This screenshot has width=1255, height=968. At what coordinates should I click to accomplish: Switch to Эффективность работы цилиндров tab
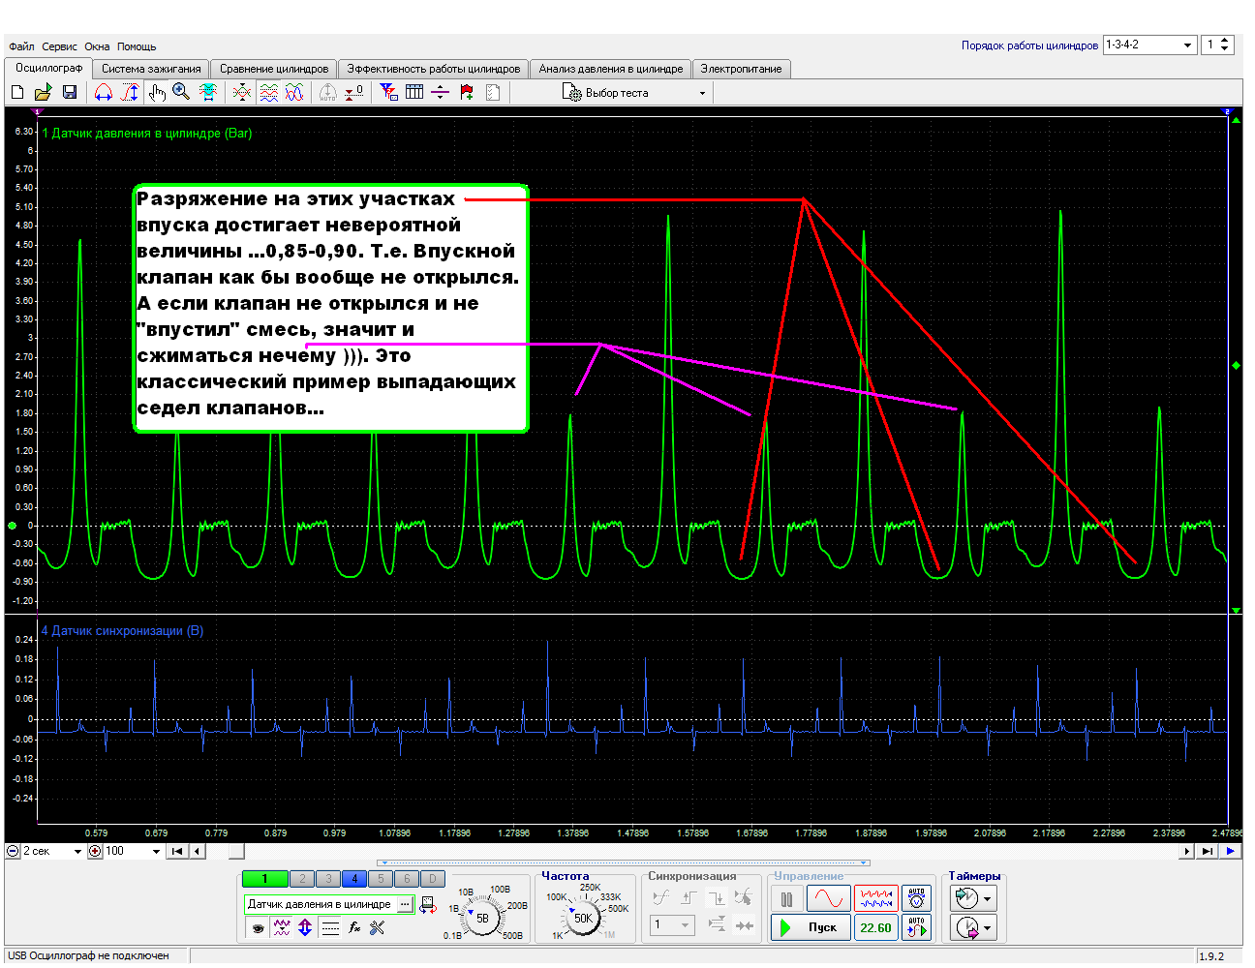pyautogui.click(x=434, y=69)
